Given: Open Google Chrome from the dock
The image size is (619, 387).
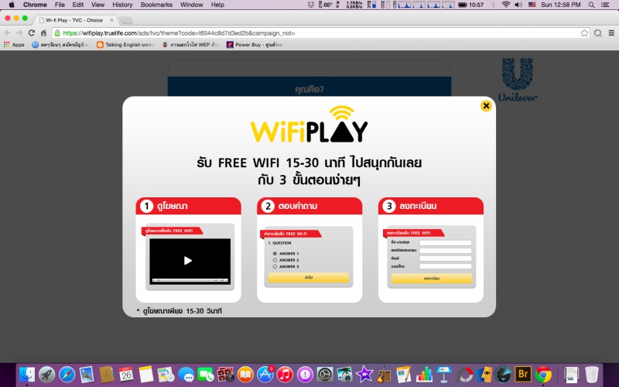Looking at the screenshot, I should (x=543, y=375).
